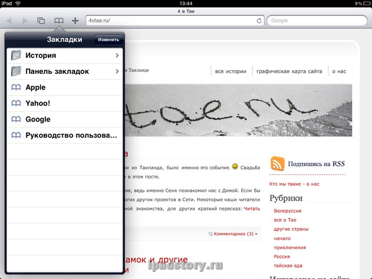The image size is (372, 279).
Task: Tap the Рубрики sidebar heading
Action: tap(286, 198)
